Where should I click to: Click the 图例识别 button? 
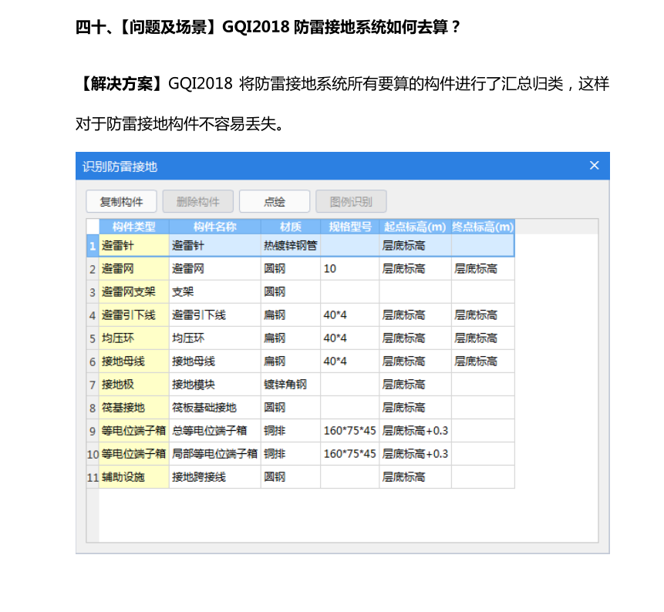[x=351, y=201]
